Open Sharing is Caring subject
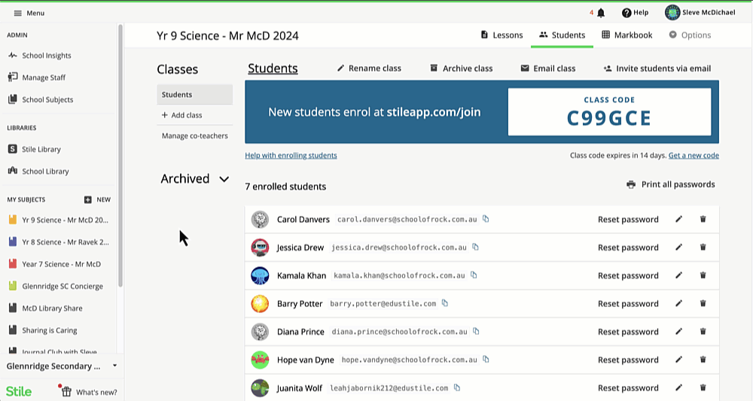 pos(43,330)
